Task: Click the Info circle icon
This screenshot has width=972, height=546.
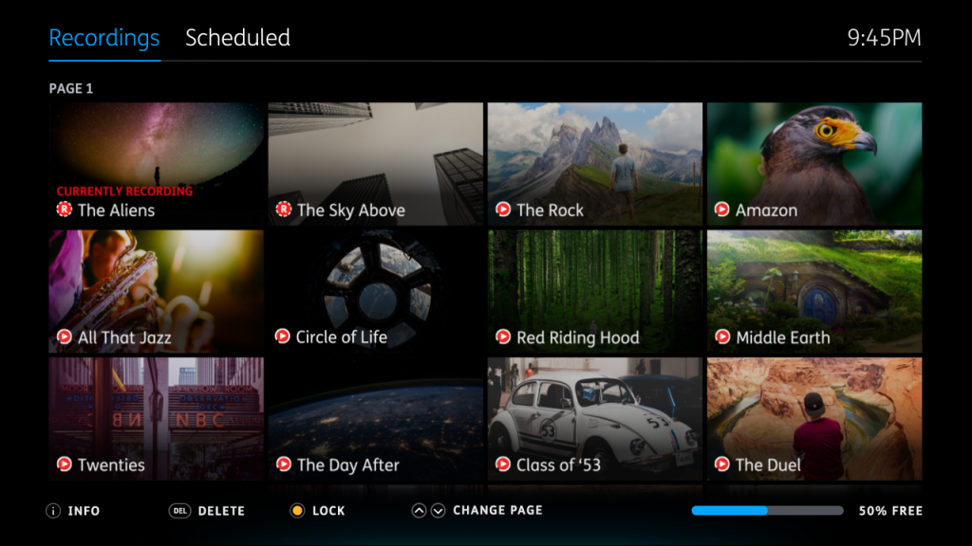Action: 53,511
